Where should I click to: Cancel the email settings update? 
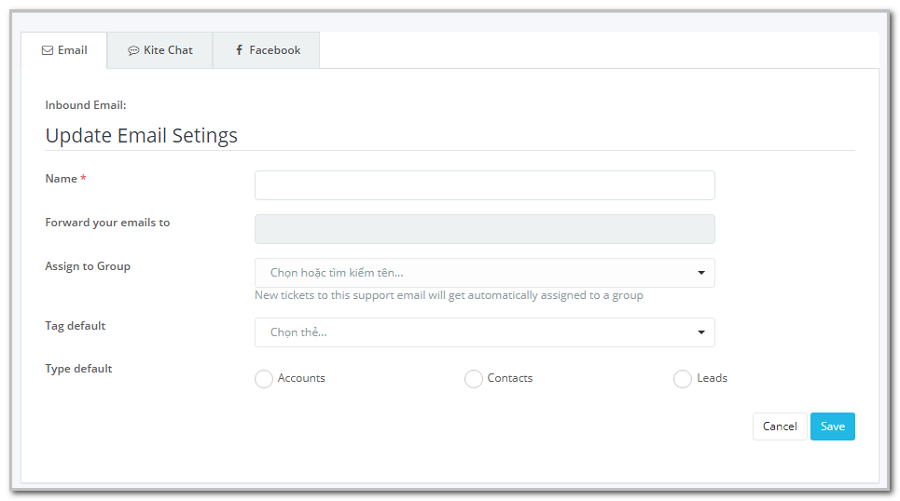(780, 427)
